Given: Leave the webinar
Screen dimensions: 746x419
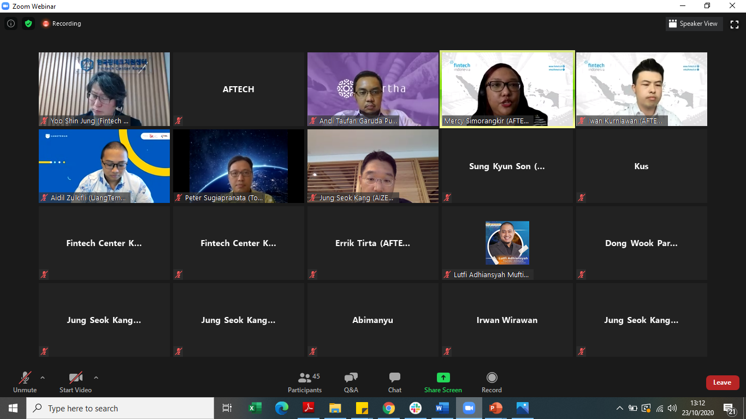Looking at the screenshot, I should tap(722, 382).
